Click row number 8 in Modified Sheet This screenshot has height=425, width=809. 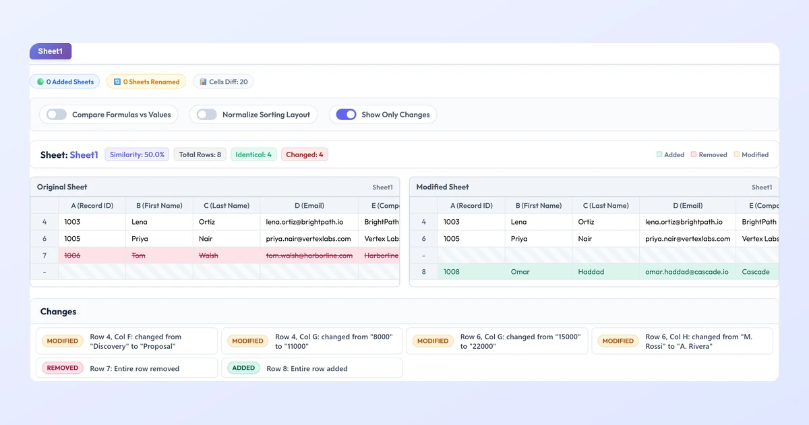(x=423, y=272)
